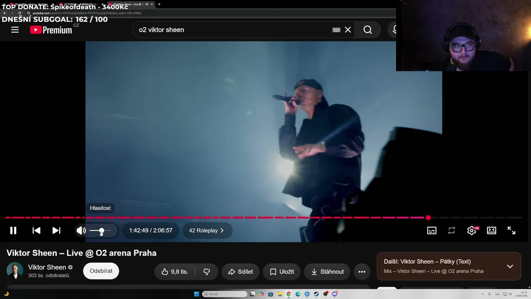
Task: Click the CES keyboard language indicator
Action: [497, 294]
